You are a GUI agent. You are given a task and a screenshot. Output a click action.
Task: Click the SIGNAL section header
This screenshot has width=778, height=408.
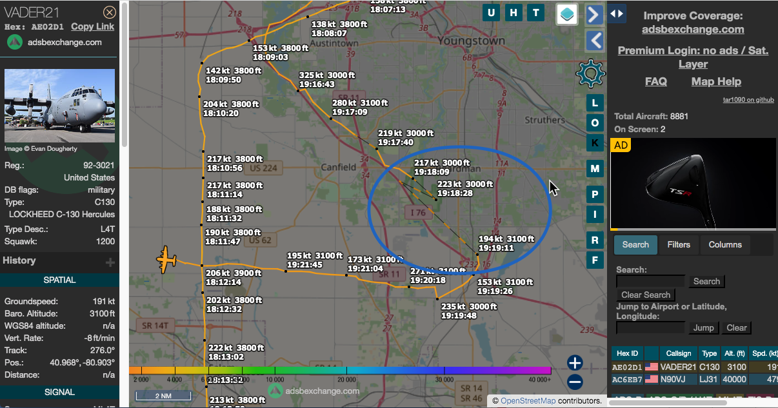pyautogui.click(x=59, y=392)
